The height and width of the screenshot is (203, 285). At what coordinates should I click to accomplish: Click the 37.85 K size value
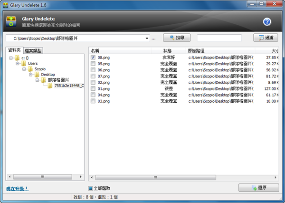point(272,58)
